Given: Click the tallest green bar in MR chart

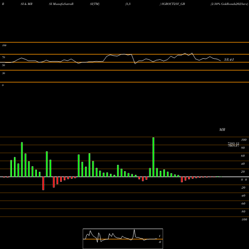Looking at the screenshot, I should click(x=153, y=157).
